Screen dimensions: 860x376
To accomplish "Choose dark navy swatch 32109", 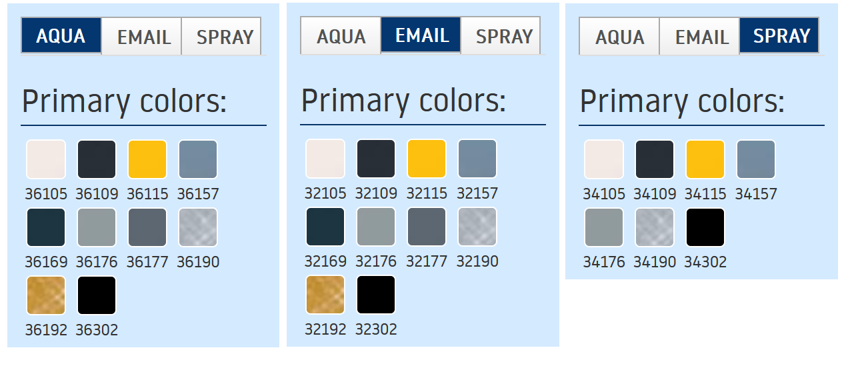I will (376, 159).
